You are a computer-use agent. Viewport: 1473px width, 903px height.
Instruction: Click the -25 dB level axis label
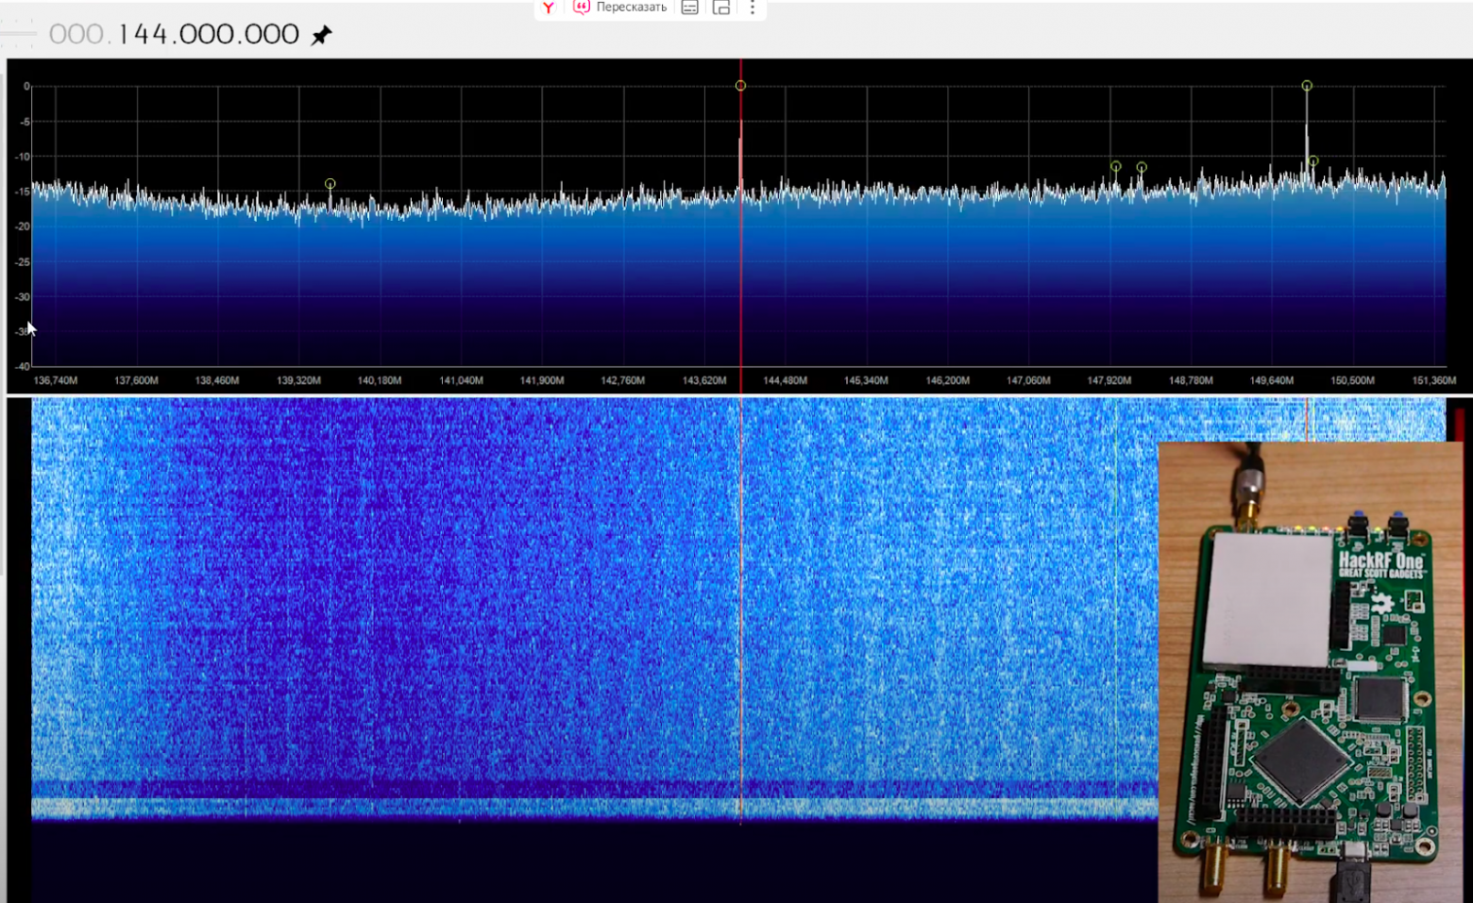23,261
